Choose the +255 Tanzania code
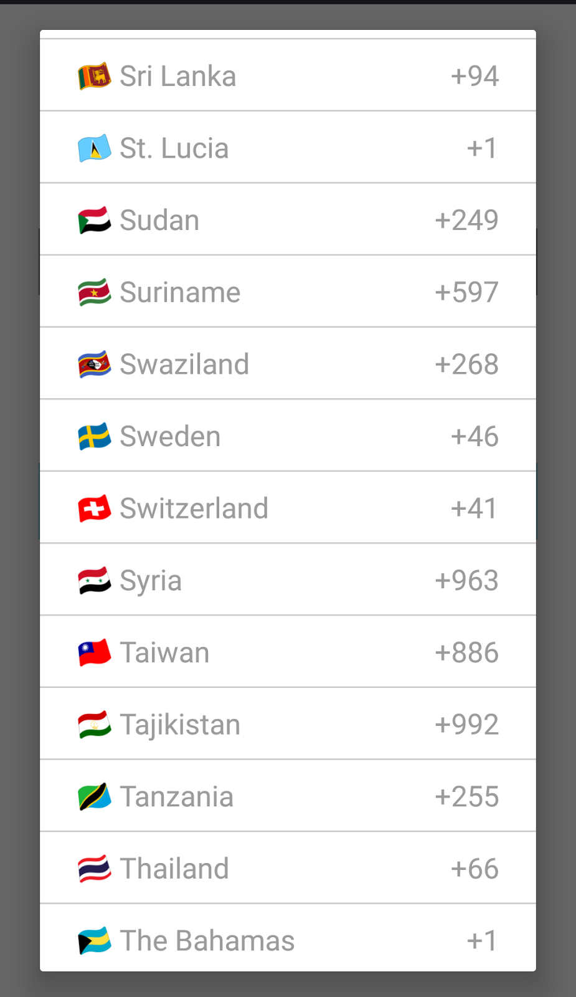Viewport: 576px width, 997px height. 466,796
